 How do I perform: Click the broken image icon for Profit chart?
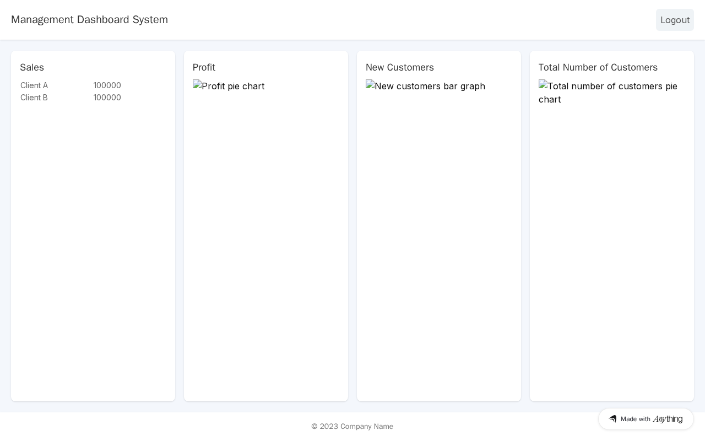197,85
